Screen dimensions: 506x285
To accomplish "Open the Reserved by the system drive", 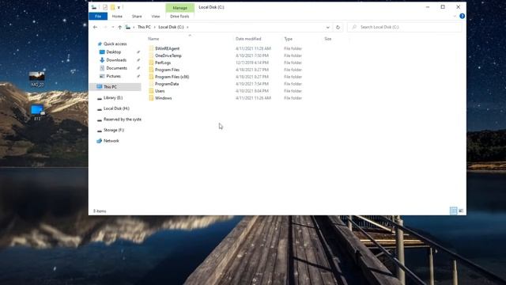I will tap(123, 120).
